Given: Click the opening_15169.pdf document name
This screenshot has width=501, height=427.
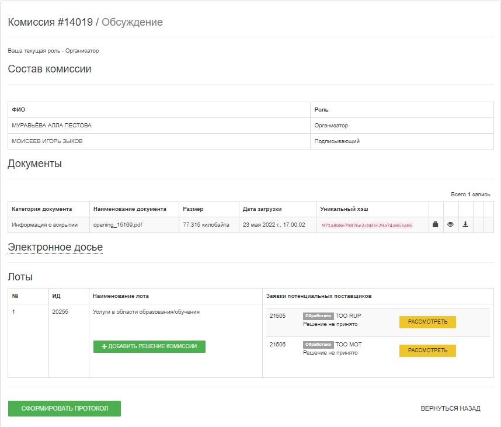Looking at the screenshot, I should (117, 224).
